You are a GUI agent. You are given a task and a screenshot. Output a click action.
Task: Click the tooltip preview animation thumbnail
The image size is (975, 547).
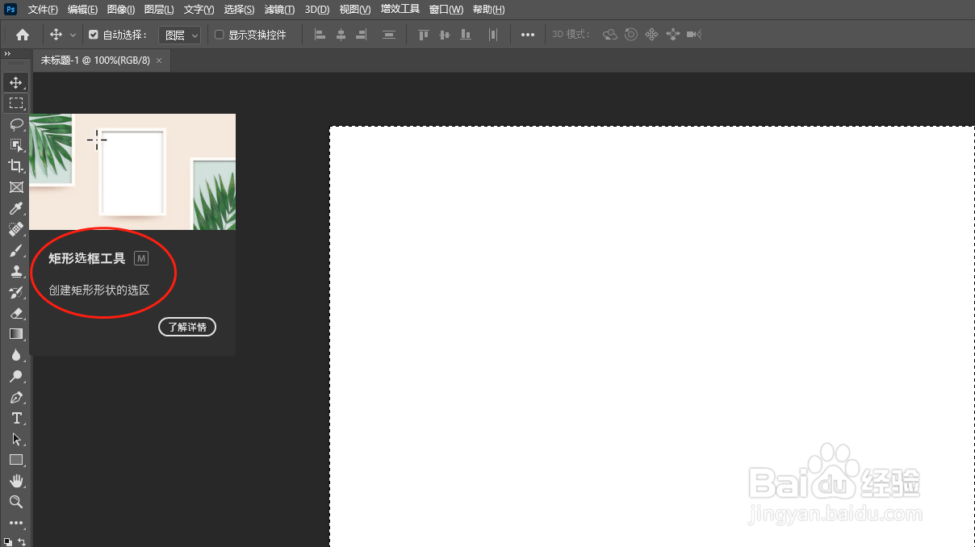(x=132, y=172)
